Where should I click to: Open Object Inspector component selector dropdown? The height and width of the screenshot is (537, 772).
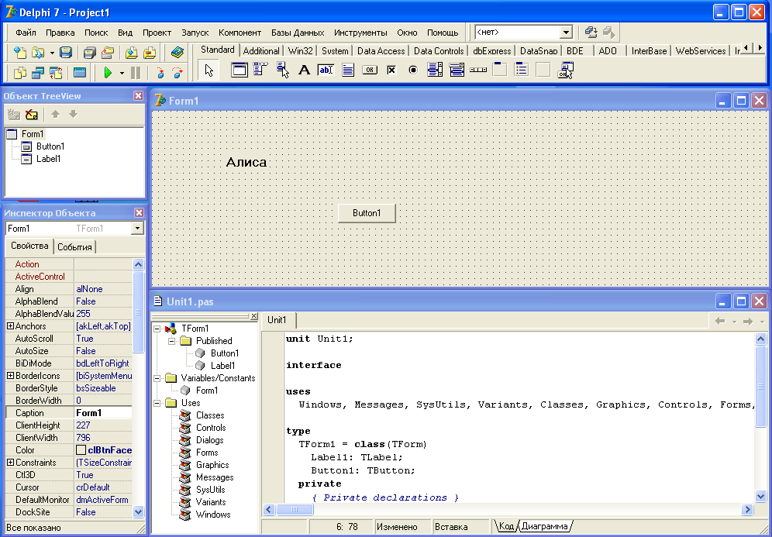coord(137,229)
